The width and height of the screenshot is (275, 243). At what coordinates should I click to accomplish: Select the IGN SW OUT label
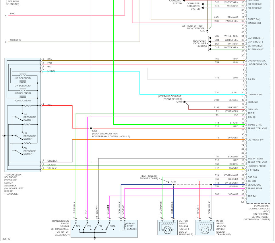(x=254, y=23)
